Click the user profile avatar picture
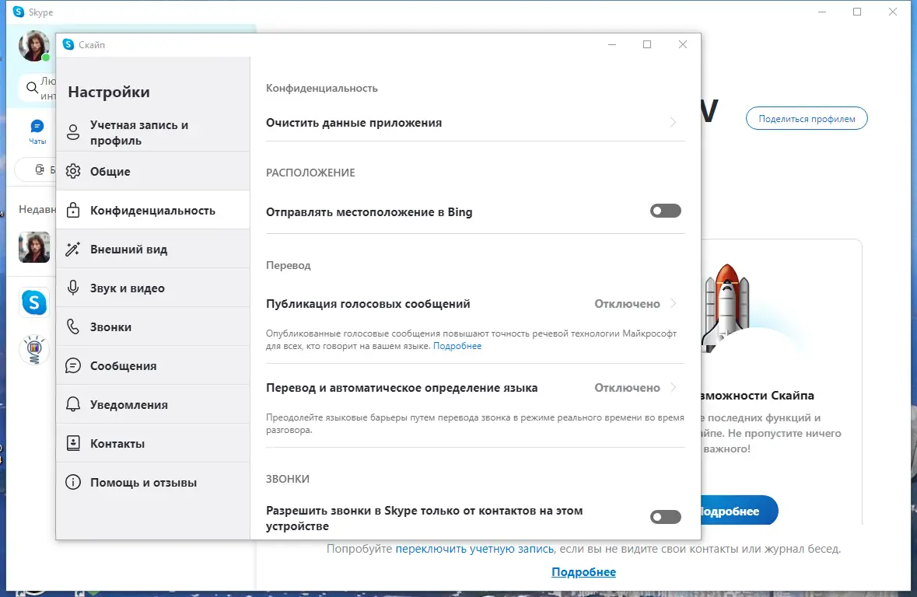The image size is (917, 597). [33, 46]
